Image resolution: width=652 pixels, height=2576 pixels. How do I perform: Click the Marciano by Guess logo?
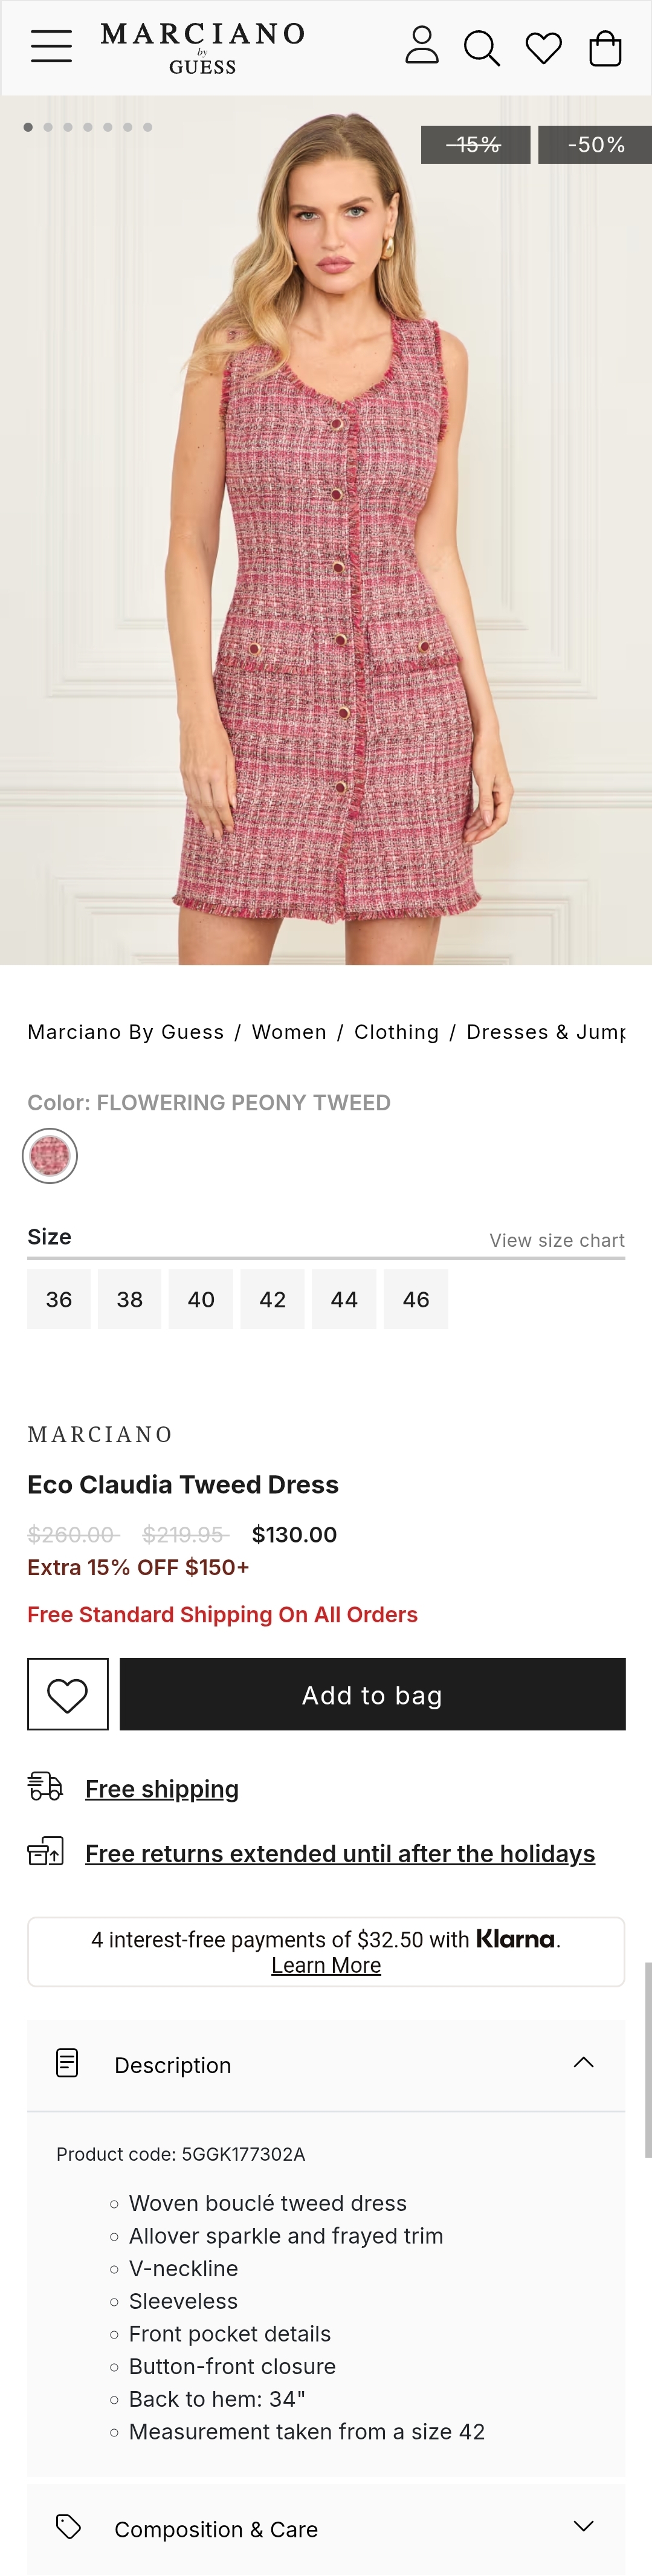203,47
